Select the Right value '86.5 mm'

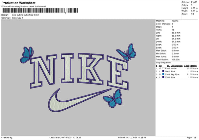(x=176, y=36)
